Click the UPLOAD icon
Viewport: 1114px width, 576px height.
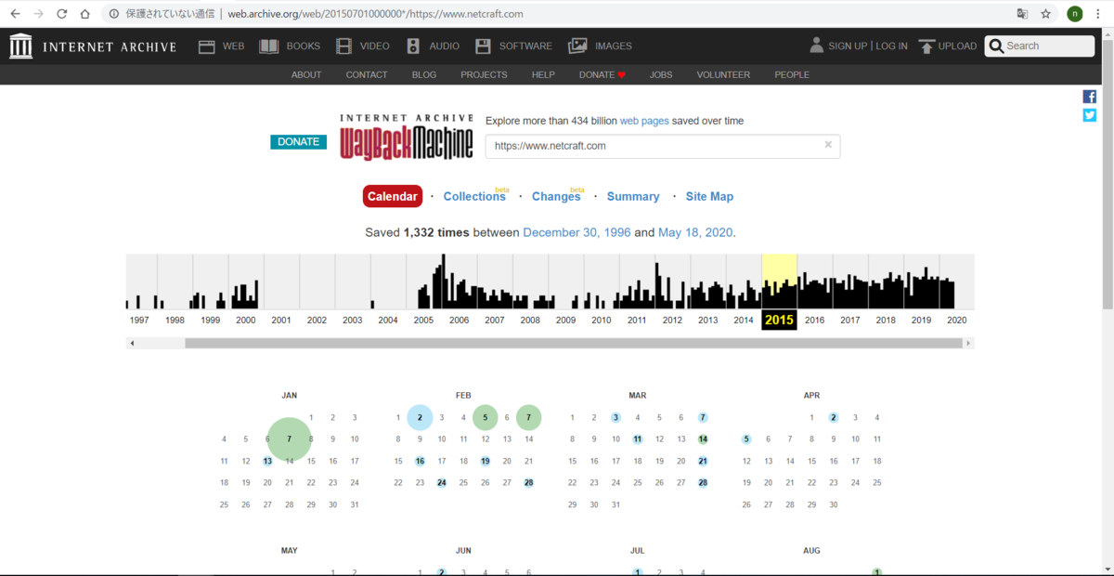pos(926,46)
